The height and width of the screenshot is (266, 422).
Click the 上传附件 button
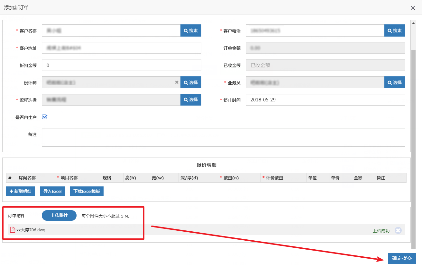point(59,216)
